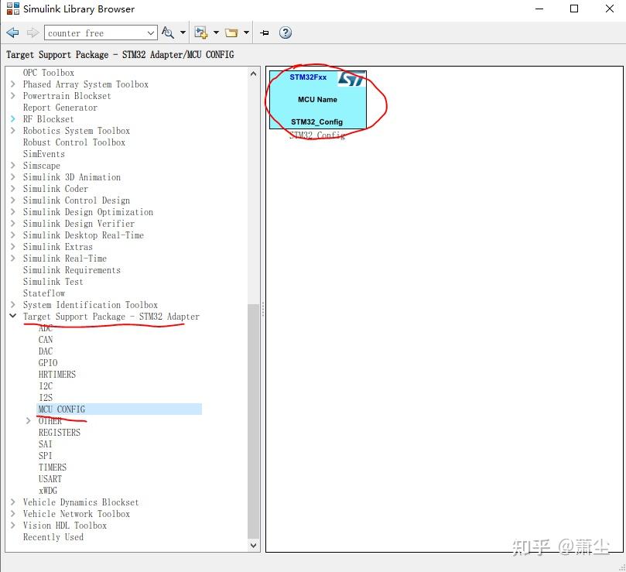Open the Stateflow library

[44, 293]
